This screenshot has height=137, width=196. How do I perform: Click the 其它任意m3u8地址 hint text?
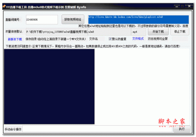(133, 26)
